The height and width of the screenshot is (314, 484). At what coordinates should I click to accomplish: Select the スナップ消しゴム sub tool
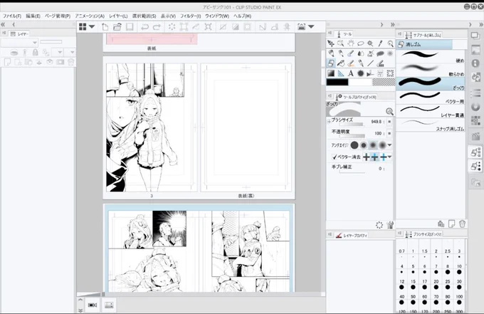[431, 125]
